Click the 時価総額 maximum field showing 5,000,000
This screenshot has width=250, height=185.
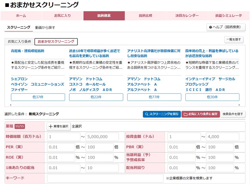coord(102,137)
